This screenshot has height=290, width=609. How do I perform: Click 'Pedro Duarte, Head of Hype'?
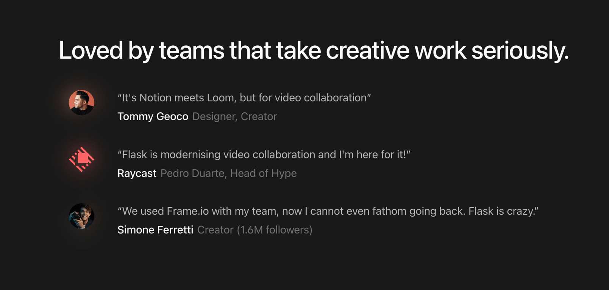pos(228,173)
